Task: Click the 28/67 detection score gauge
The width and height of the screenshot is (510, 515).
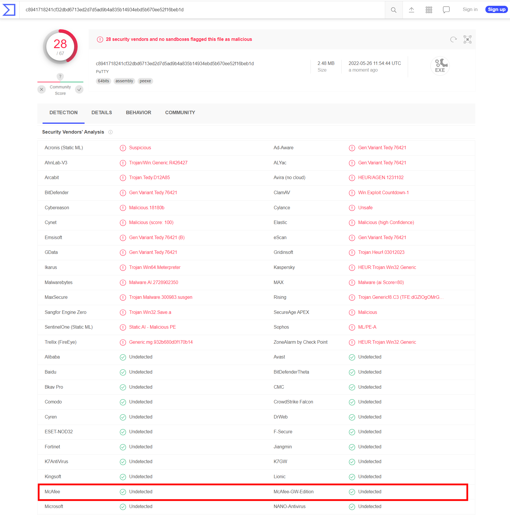Action: coord(60,47)
